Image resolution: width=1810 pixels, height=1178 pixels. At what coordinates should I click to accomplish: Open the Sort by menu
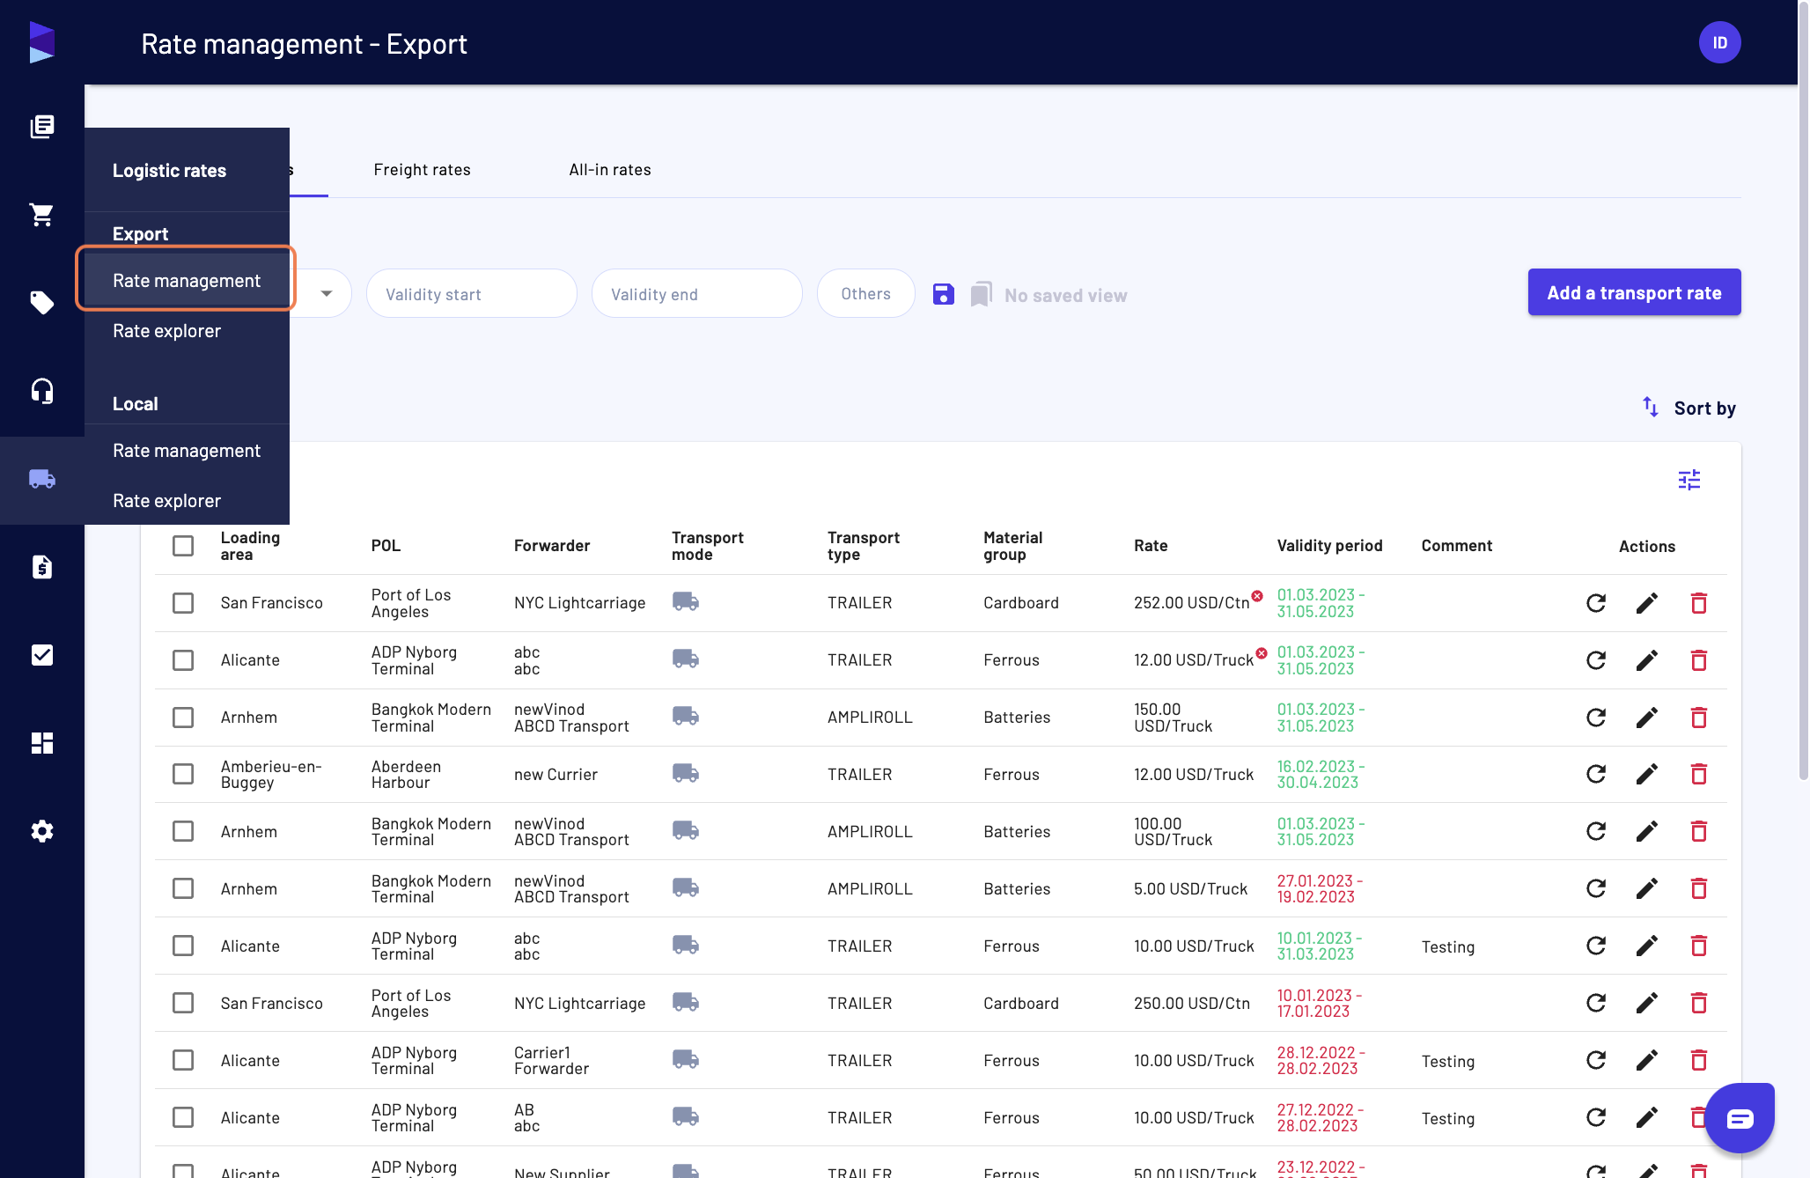pos(1689,408)
